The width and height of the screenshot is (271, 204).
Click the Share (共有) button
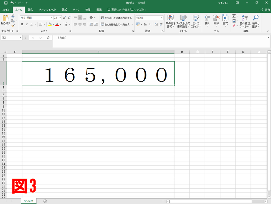pos(265,10)
